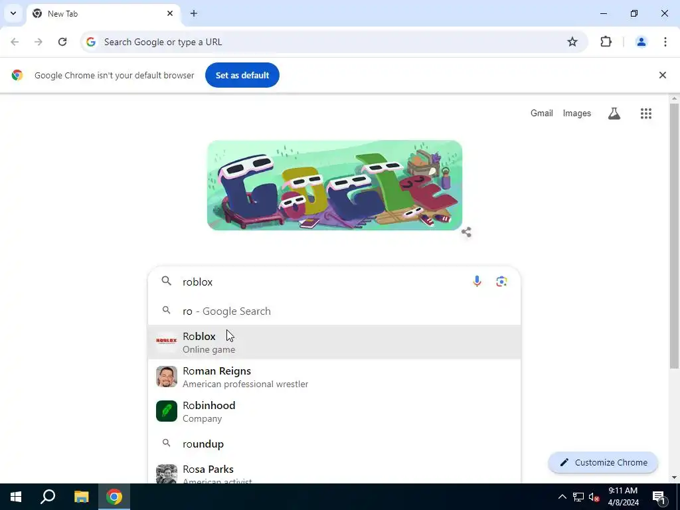Share the Google Doodle

coord(466,232)
